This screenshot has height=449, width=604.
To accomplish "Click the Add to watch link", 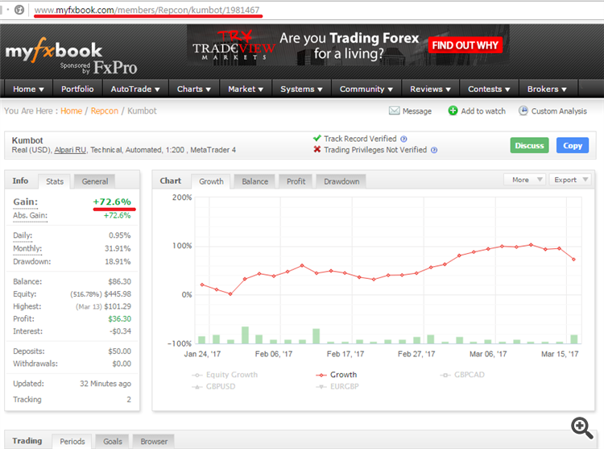I will pos(483,111).
